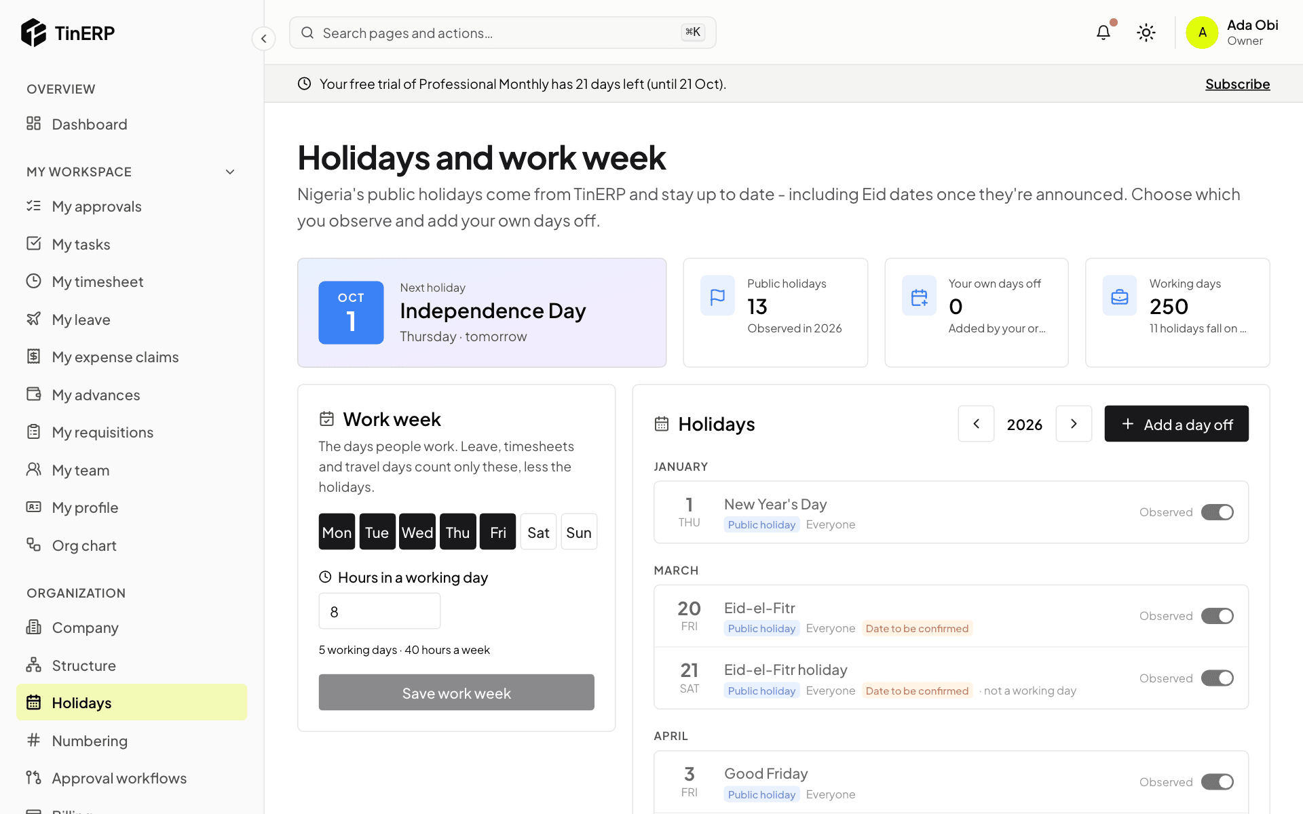The height and width of the screenshot is (814, 1303).
Task: Open the Structure page
Action: coord(132,665)
